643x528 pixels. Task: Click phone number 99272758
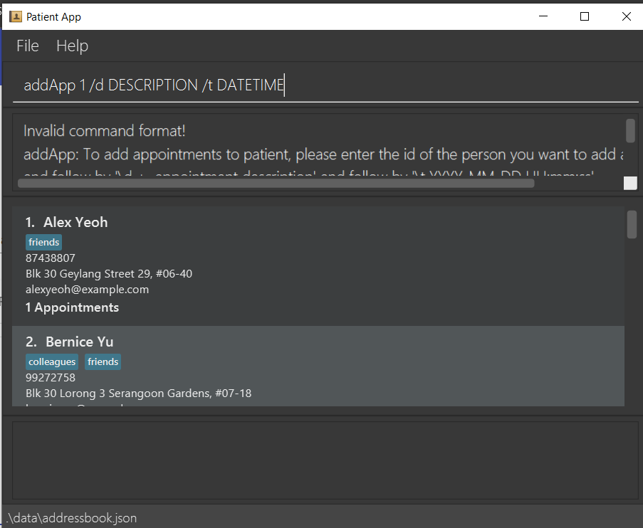pos(51,378)
